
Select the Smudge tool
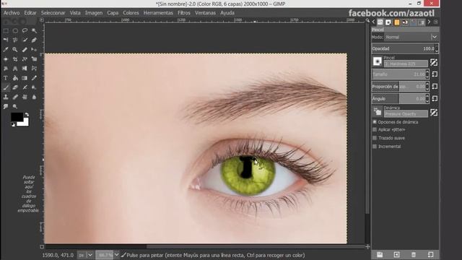6,106
